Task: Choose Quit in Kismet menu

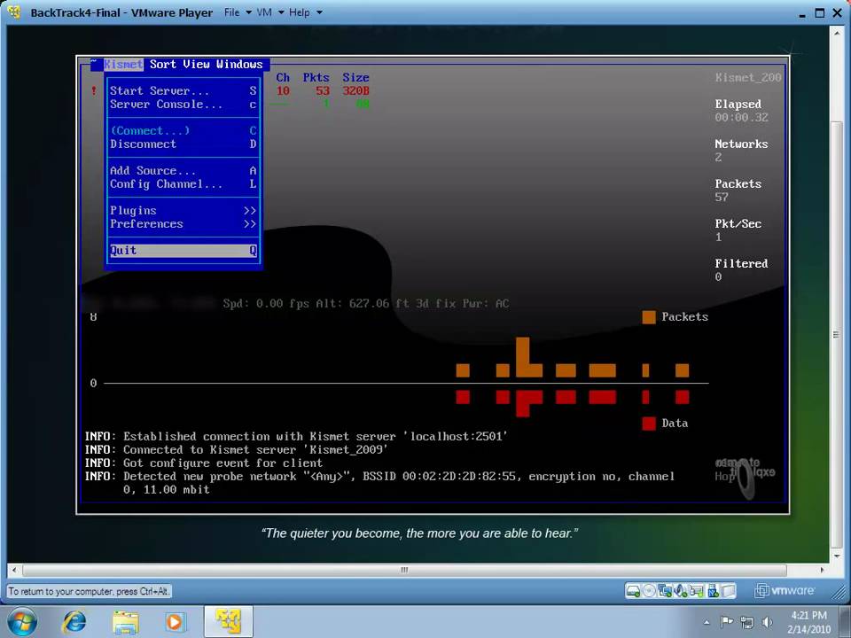Action: point(183,251)
